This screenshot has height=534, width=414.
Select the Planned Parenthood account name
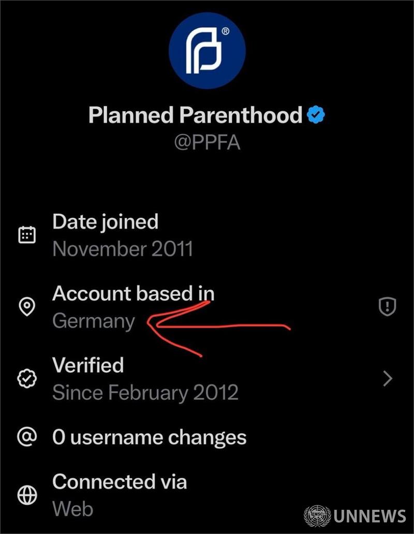pos(195,115)
